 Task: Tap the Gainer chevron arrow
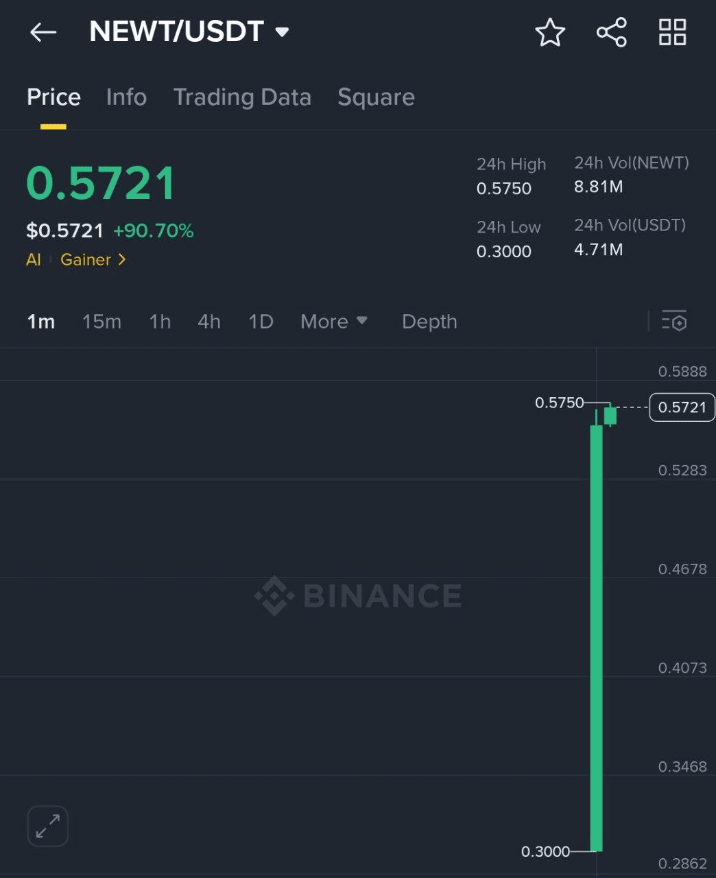[x=121, y=260]
